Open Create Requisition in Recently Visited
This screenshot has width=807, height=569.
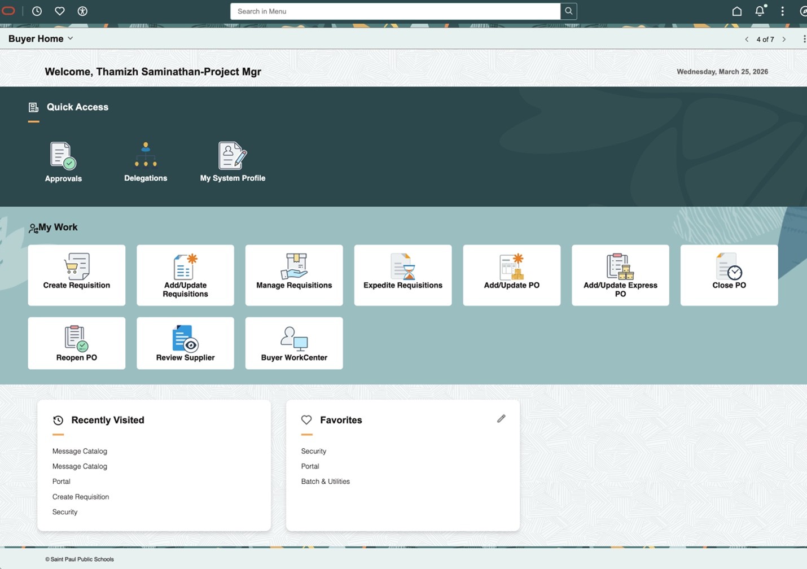[81, 497]
